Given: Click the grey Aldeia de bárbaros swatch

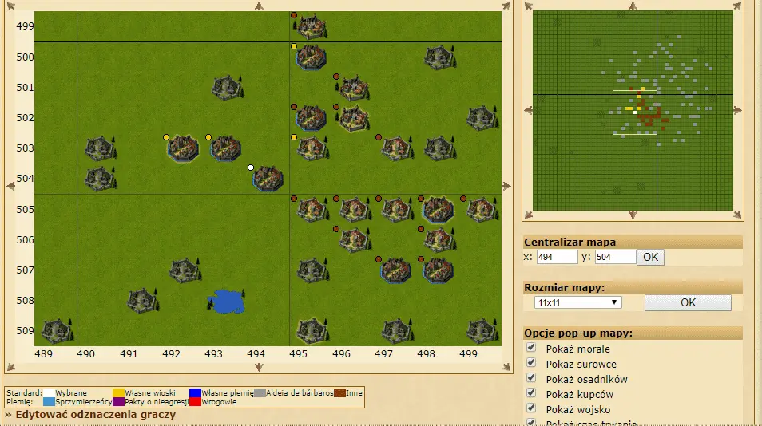Looking at the screenshot, I should click(260, 393).
